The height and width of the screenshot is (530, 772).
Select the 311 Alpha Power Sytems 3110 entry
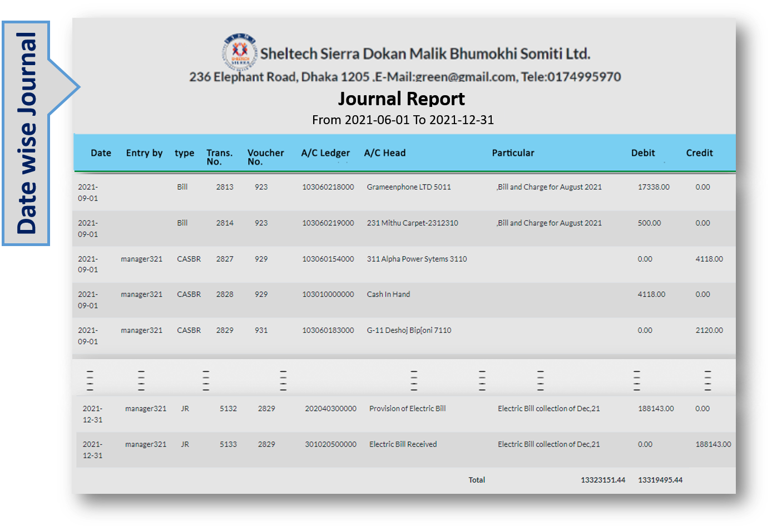click(417, 259)
